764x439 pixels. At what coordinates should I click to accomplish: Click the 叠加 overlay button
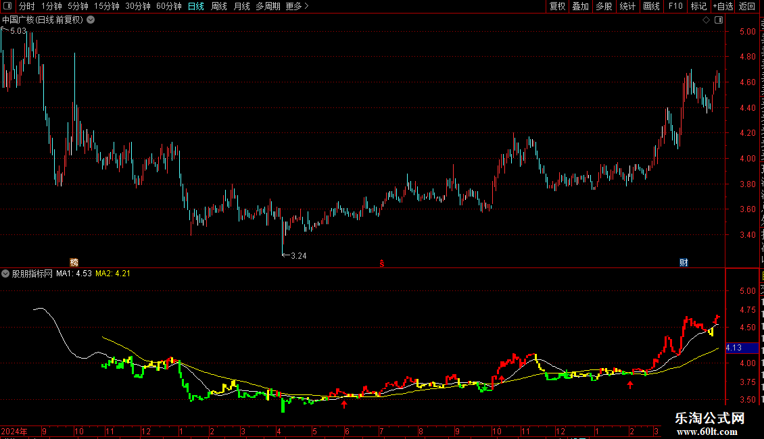tap(580, 6)
